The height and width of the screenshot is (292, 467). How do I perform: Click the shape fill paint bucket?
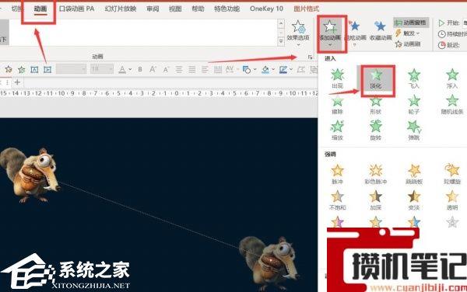[x=265, y=70]
